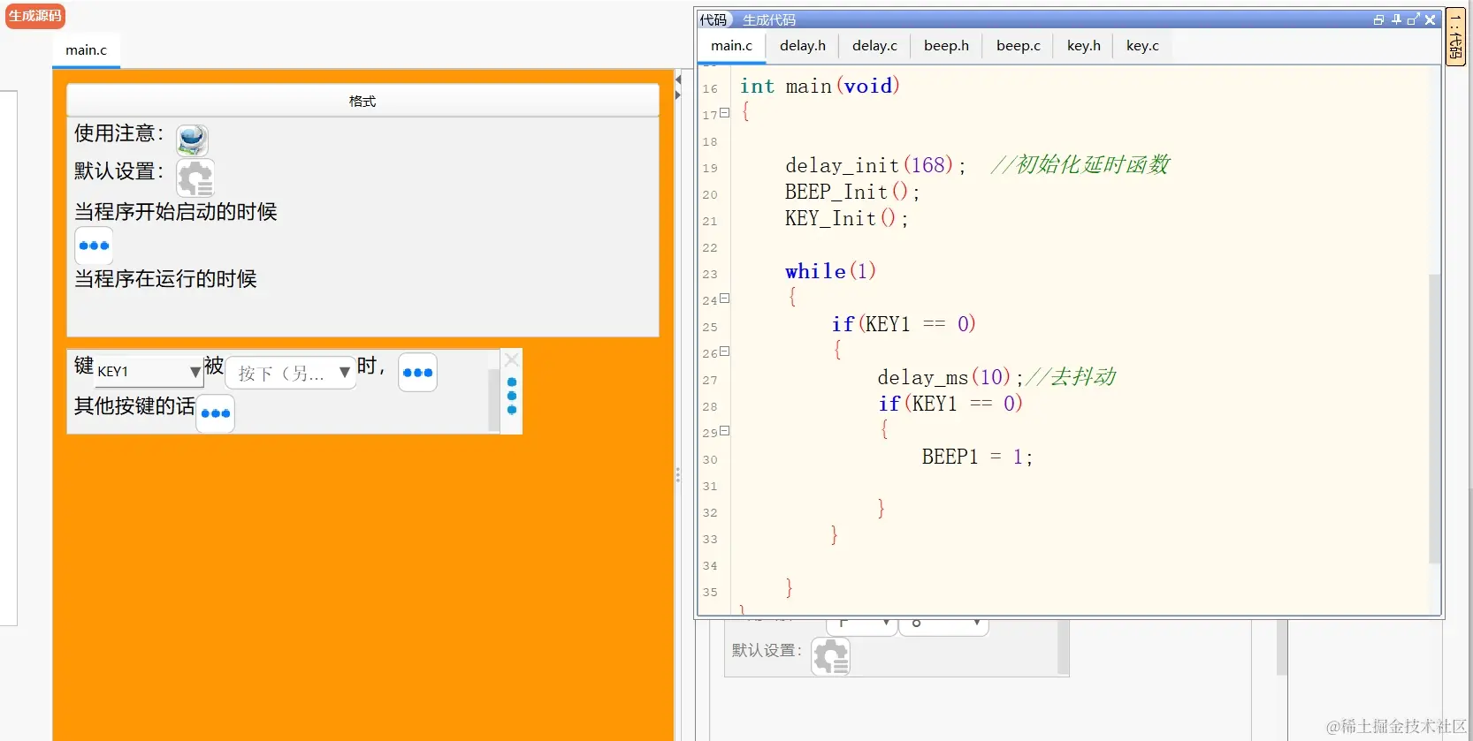Select the 代码 panel title tab
1473x741 pixels.
[713, 19]
